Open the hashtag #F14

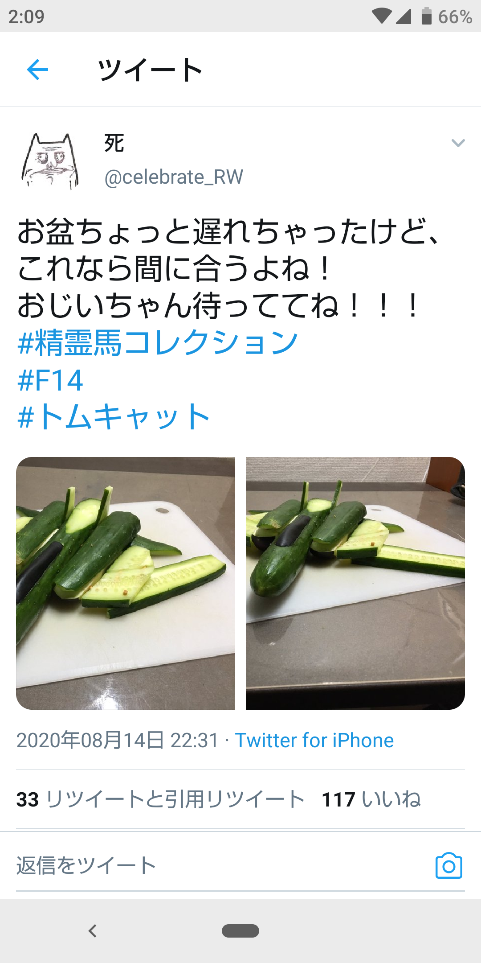point(50,380)
